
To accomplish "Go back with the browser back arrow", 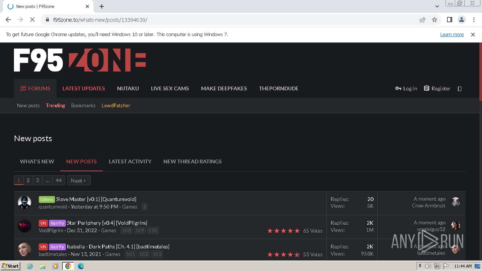I will (8, 20).
